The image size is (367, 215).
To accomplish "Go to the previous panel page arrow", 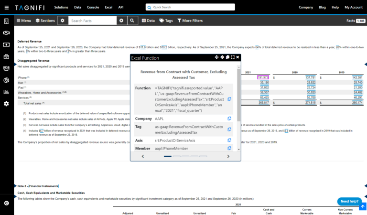I will click(143, 156).
